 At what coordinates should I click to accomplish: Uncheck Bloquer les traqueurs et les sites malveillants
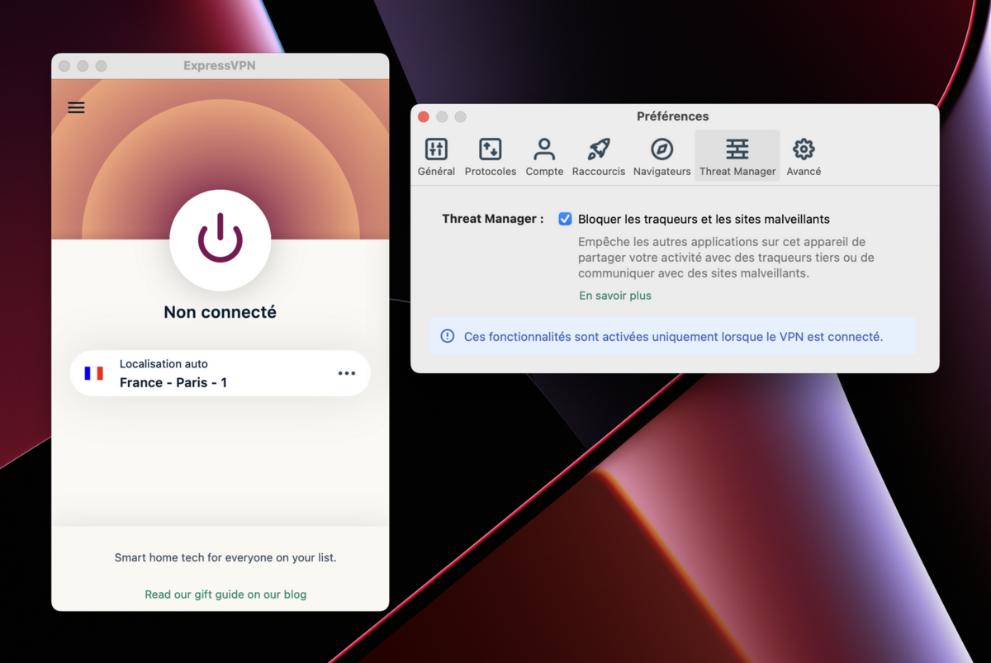[565, 219]
